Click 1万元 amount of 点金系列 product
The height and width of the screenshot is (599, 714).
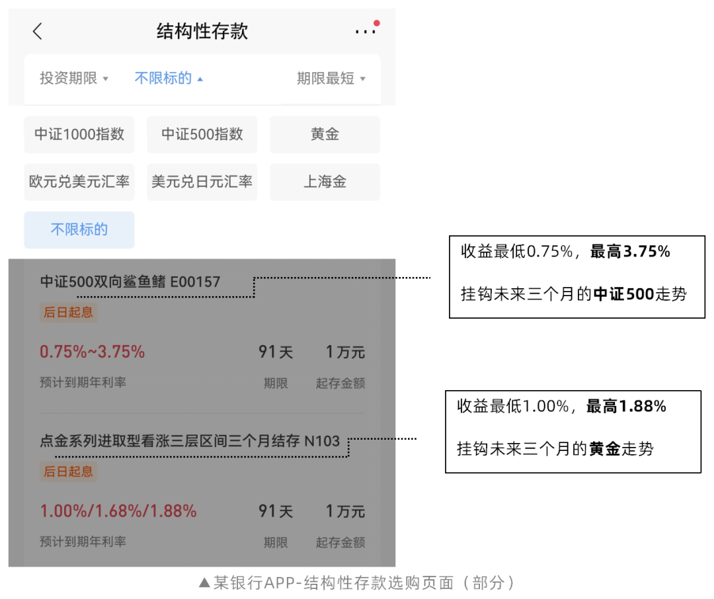[345, 511]
